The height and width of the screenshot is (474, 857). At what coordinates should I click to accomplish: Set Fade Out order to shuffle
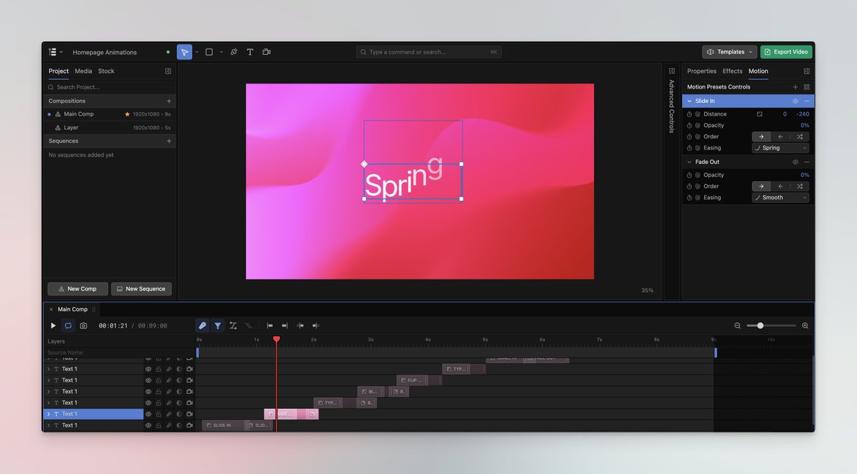click(800, 186)
